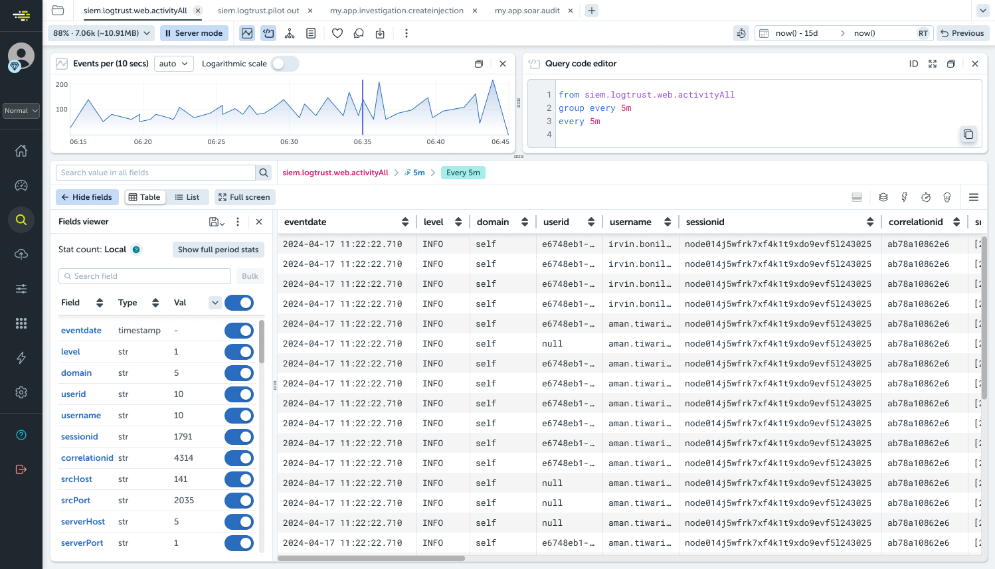Viewport: 995px width, 569px height.
Task: Open the comments speech bubble icon
Action: pos(359,33)
